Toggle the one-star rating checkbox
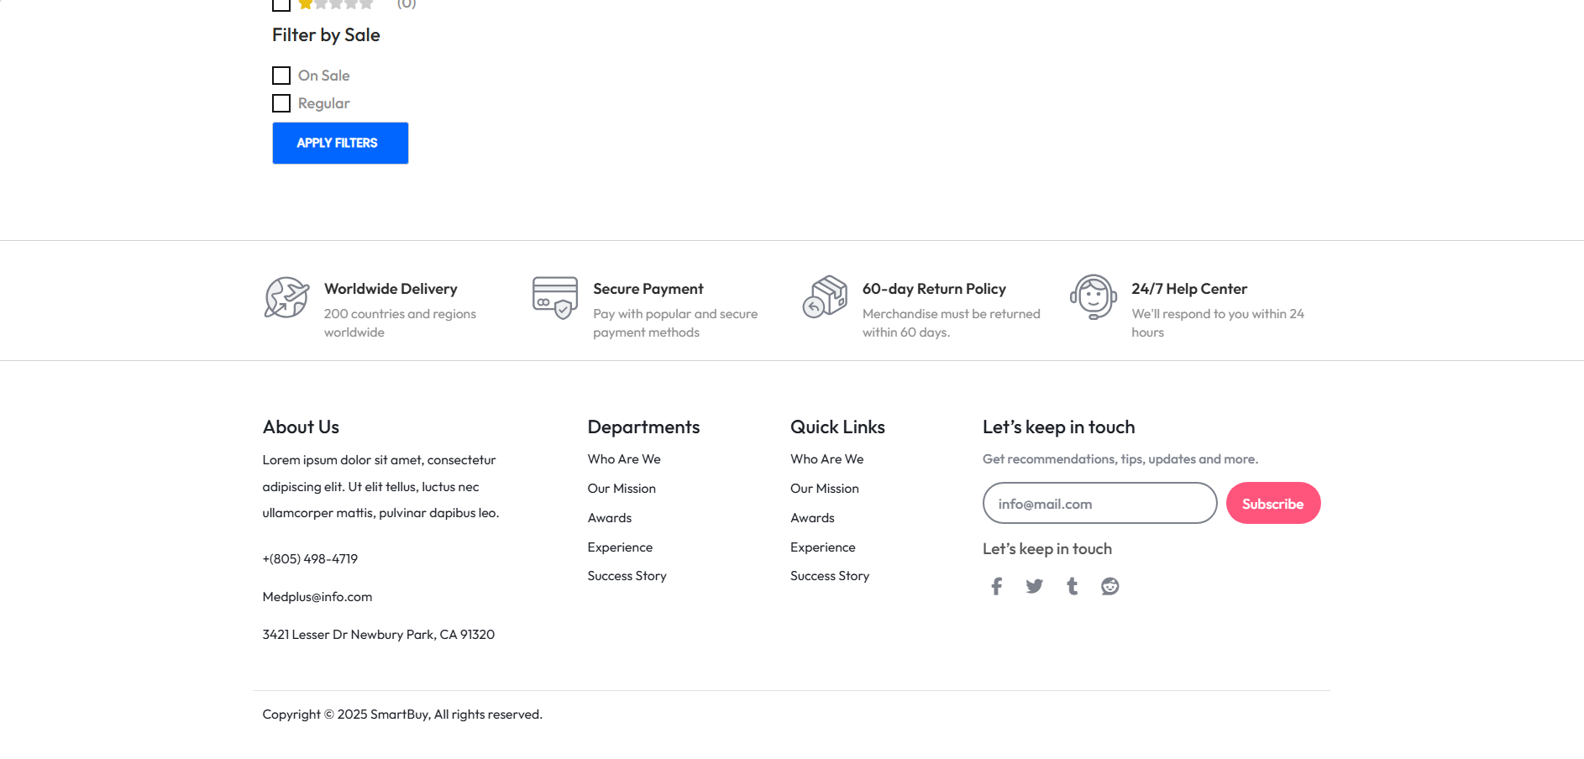The height and width of the screenshot is (759, 1584). click(x=281, y=4)
